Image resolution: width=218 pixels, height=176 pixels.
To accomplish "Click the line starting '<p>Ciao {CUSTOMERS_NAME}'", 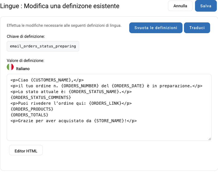I will [47, 80].
